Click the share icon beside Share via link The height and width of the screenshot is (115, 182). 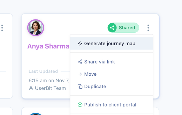(x=80, y=62)
